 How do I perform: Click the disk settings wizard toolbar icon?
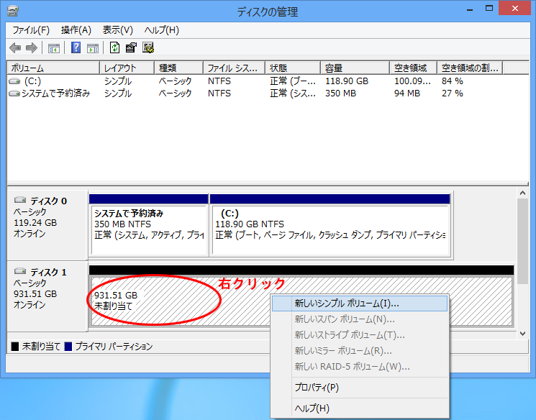[x=148, y=48]
